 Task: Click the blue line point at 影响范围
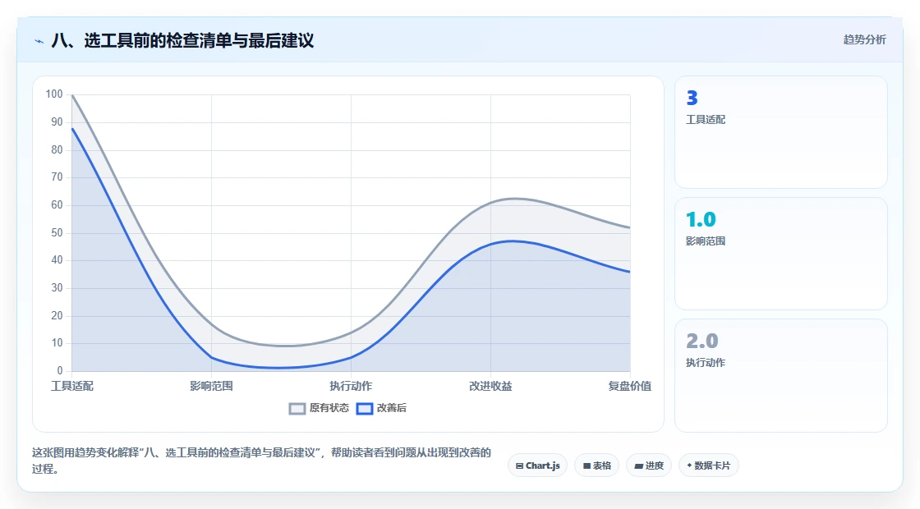[211, 357]
